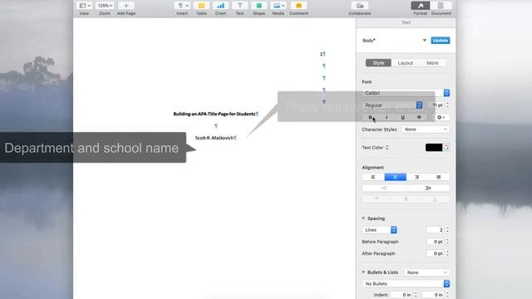Open the text color wheel picker
Screen dimensions: 532x299
(446, 148)
